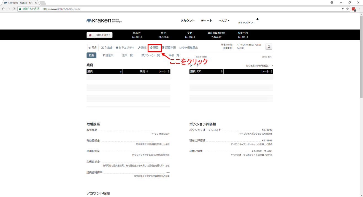Select the チャート menu item
The height and width of the screenshot is (197, 363).
tap(207, 20)
